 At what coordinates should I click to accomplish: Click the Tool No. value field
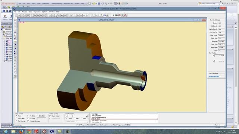(220, 20)
